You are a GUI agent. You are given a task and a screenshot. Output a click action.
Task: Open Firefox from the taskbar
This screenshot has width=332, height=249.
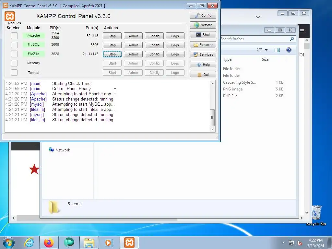coord(49,243)
